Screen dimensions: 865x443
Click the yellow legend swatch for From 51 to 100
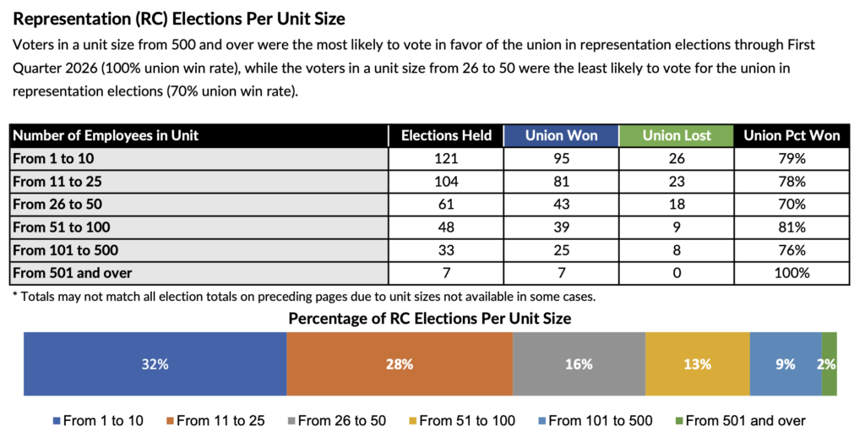412,421
